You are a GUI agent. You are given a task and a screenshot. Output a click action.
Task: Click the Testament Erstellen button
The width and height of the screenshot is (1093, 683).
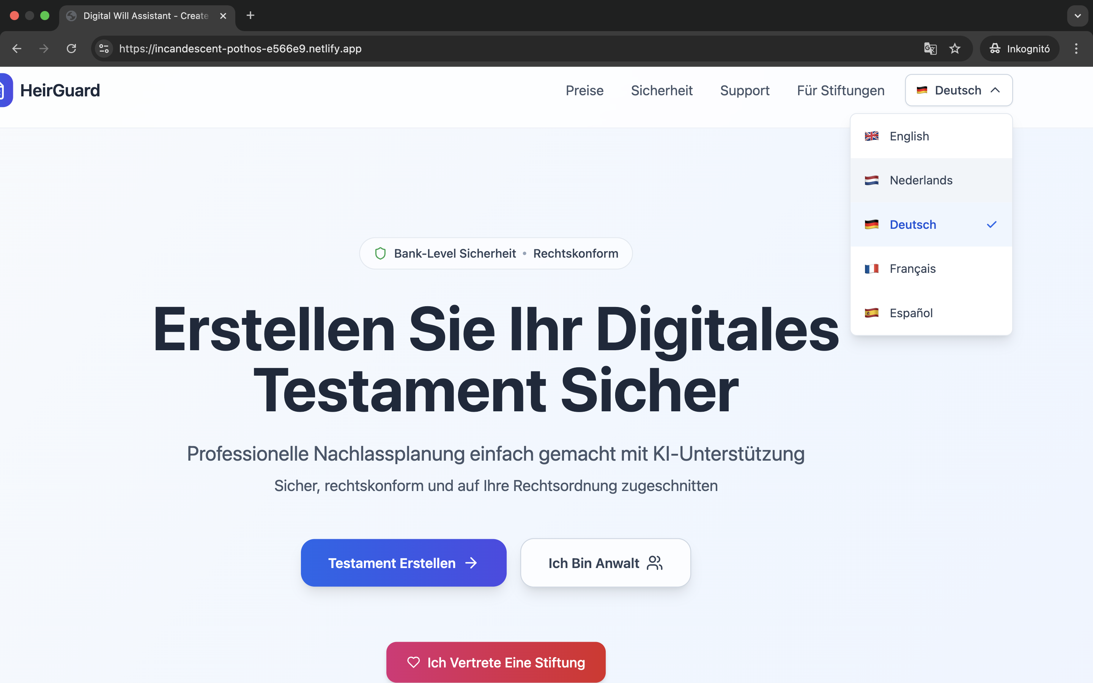click(403, 563)
